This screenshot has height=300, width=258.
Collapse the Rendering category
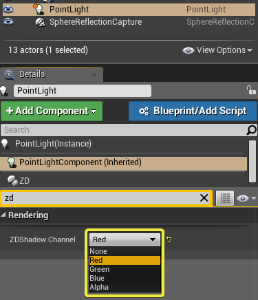point(3,215)
